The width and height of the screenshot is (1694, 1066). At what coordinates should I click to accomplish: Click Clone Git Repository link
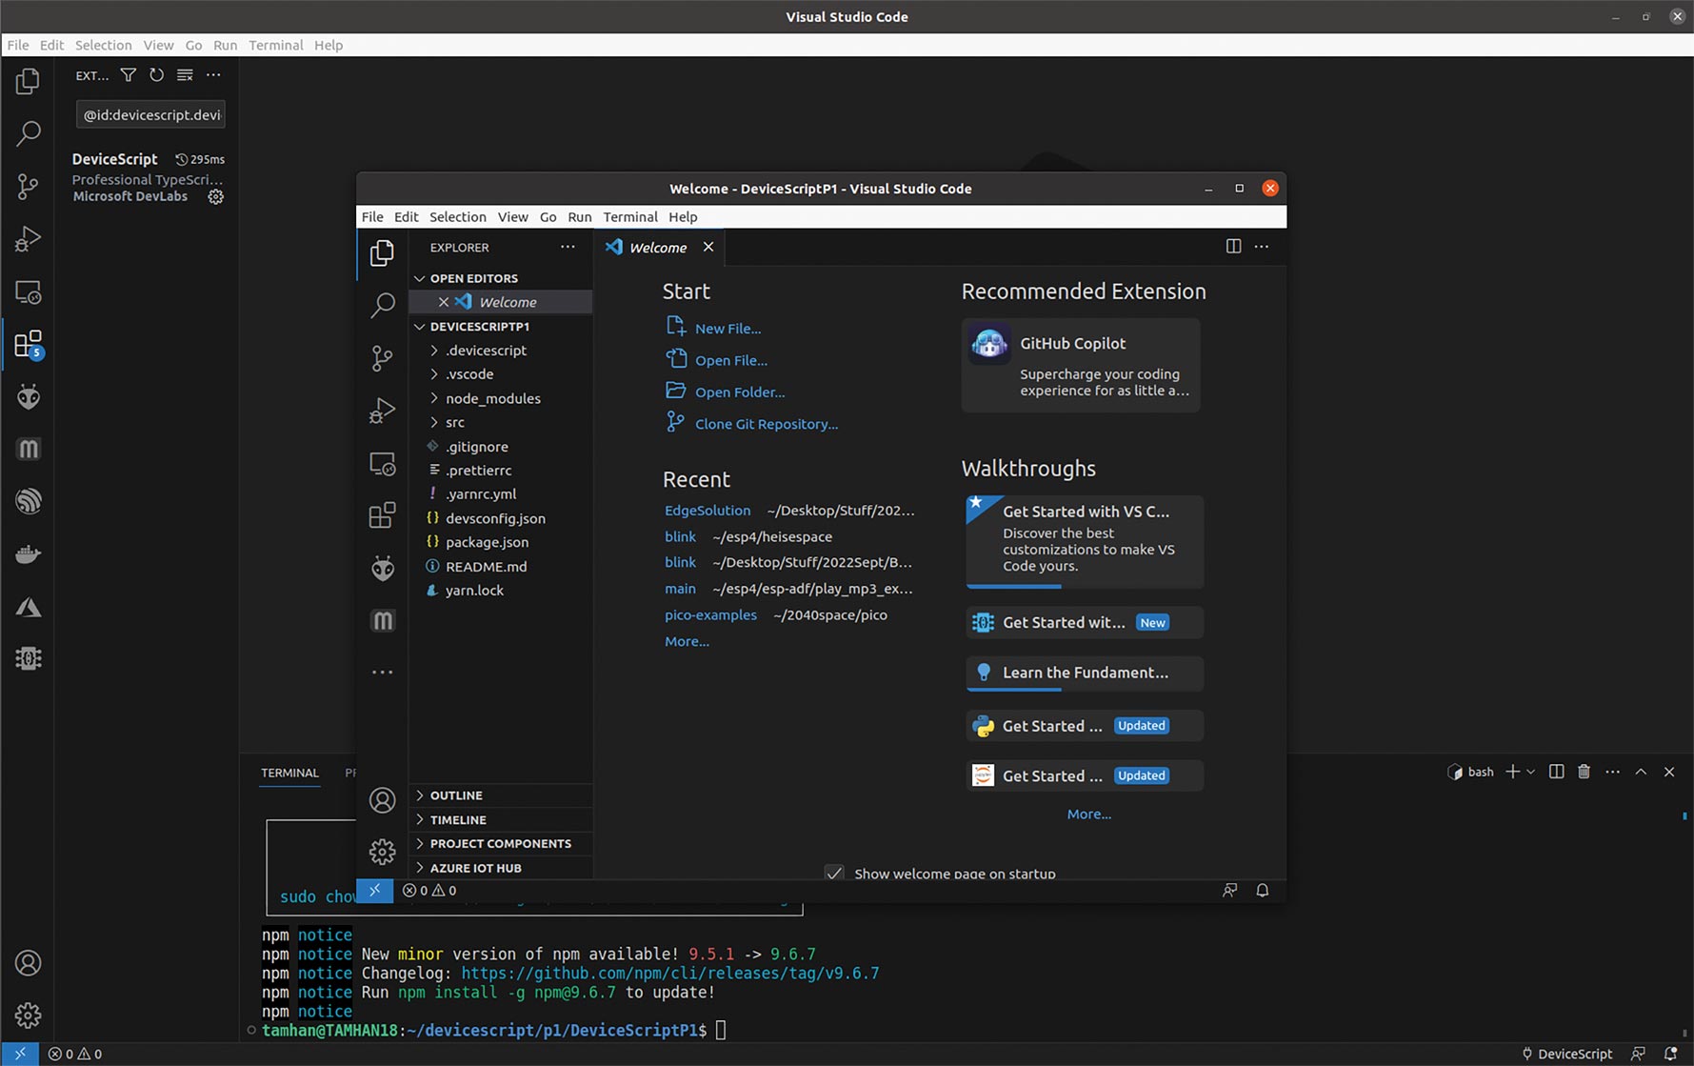point(767,424)
